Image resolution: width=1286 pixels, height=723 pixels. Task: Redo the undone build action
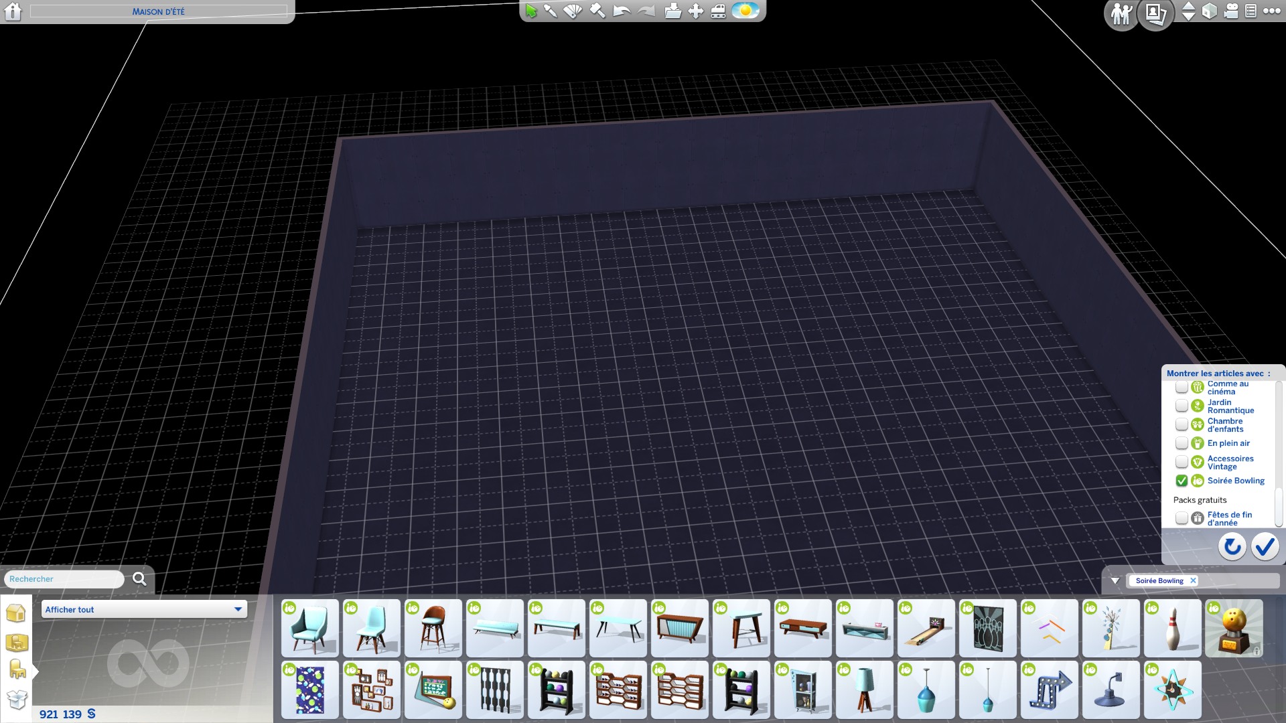coord(646,11)
